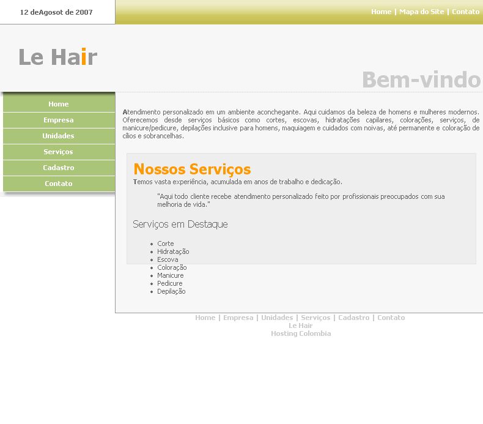Click the Corte list item
This screenshot has height=424, width=483.
click(166, 244)
